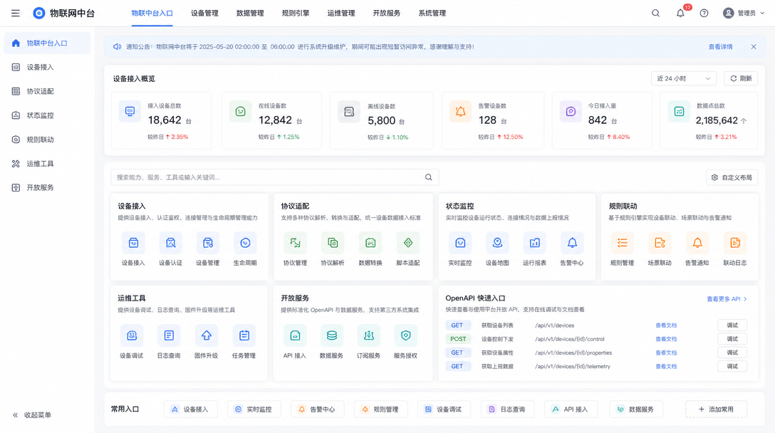775x433 pixels.
Task: Open 查看更多 API link
Action: click(727, 299)
